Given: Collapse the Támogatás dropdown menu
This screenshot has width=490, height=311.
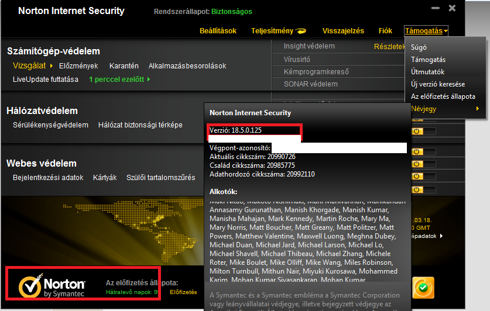Looking at the screenshot, I should (x=426, y=31).
